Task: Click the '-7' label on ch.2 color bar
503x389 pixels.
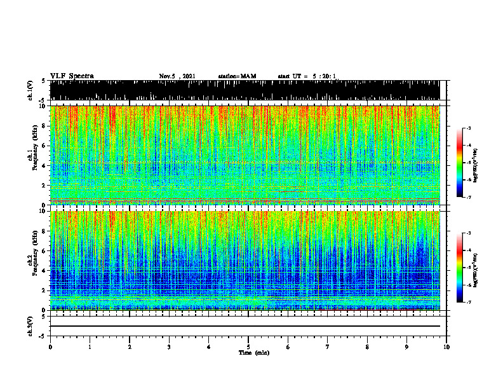Action: click(469, 302)
